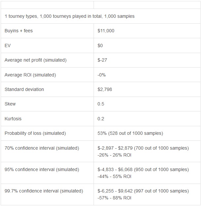Click the $-27 net profit value
Screen dimensions: 202x207
pos(102,60)
